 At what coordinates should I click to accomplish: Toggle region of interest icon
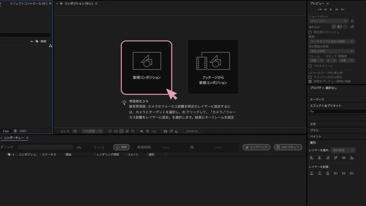[127, 131]
